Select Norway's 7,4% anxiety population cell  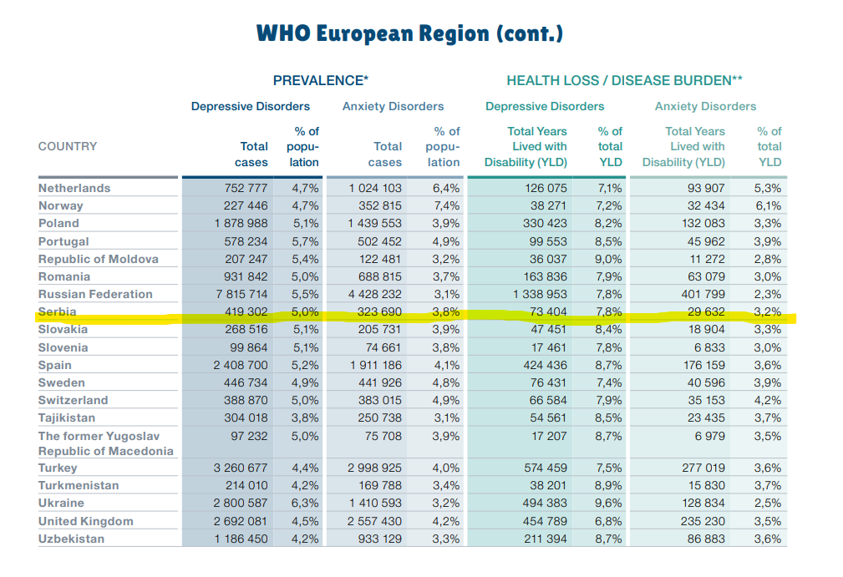(446, 205)
